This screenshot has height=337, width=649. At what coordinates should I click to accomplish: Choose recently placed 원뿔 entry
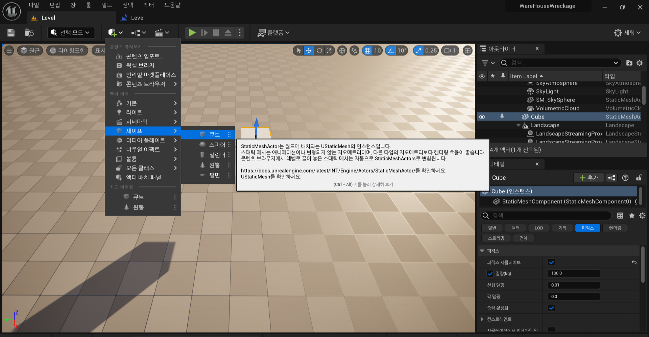coord(143,207)
